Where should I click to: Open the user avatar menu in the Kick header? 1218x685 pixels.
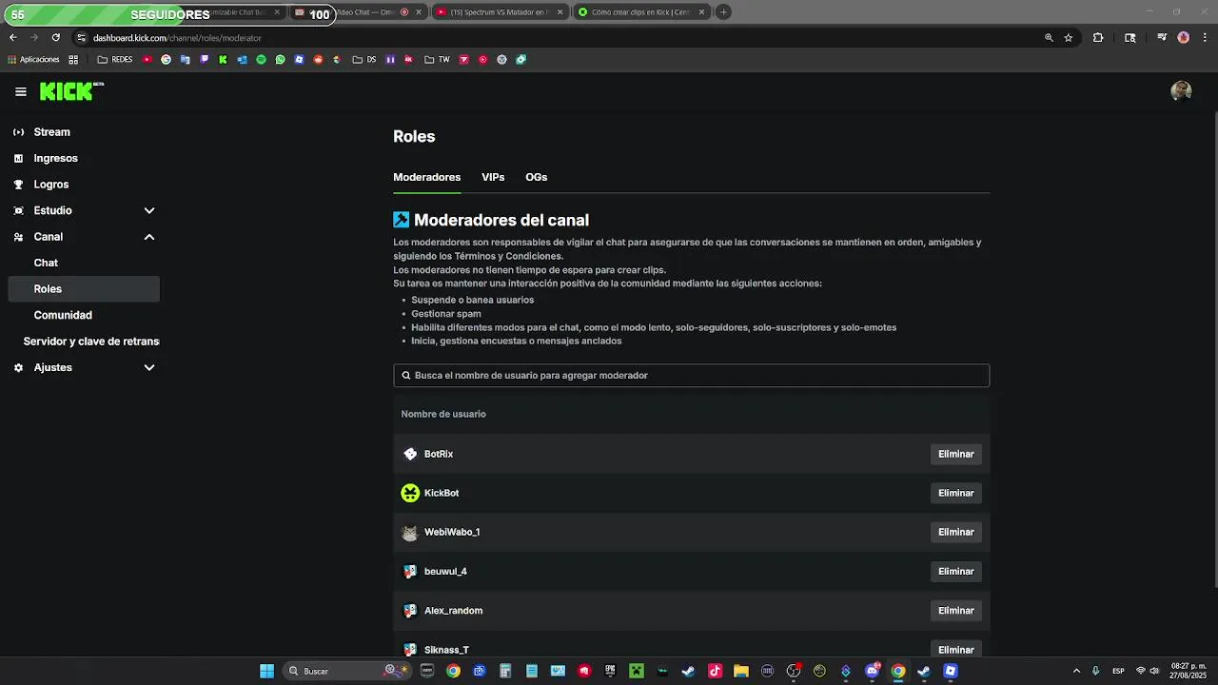coord(1181,91)
